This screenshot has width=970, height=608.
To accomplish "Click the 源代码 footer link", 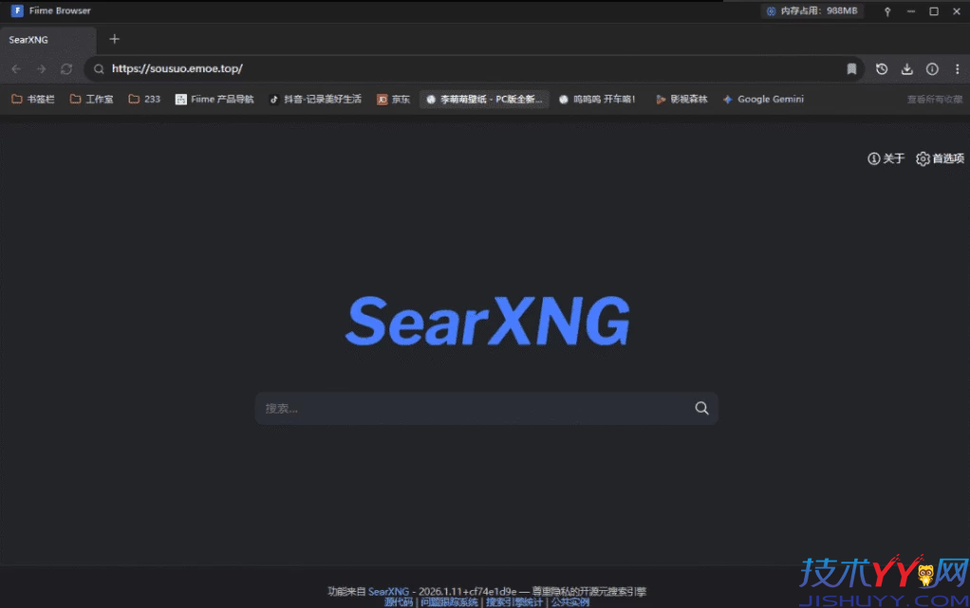I will [398, 601].
